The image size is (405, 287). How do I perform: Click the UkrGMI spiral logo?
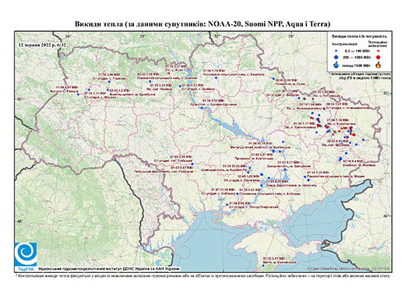[x=26, y=254]
